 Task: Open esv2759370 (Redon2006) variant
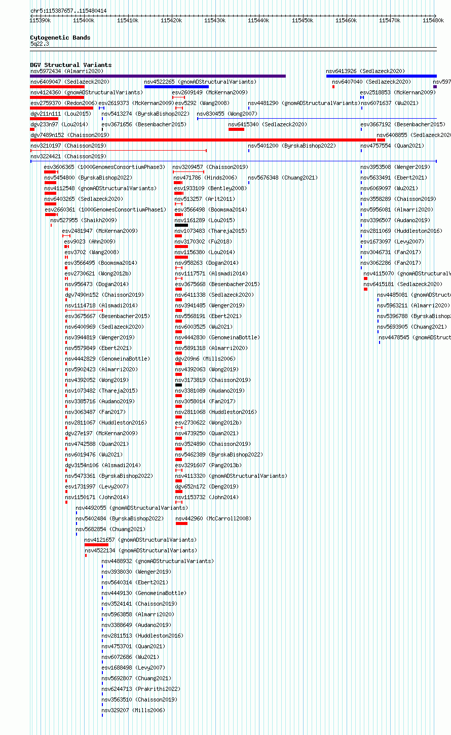point(63,103)
